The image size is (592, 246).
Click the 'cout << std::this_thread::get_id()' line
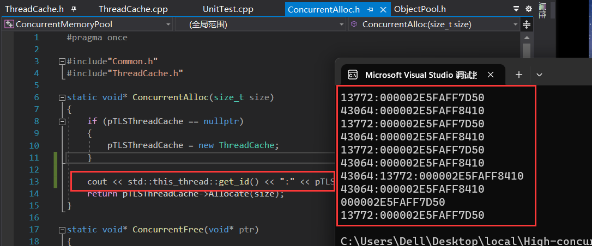point(210,182)
